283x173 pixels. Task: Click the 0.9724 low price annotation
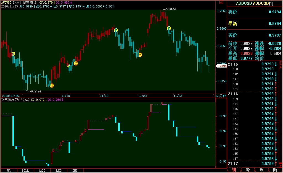[36, 91]
